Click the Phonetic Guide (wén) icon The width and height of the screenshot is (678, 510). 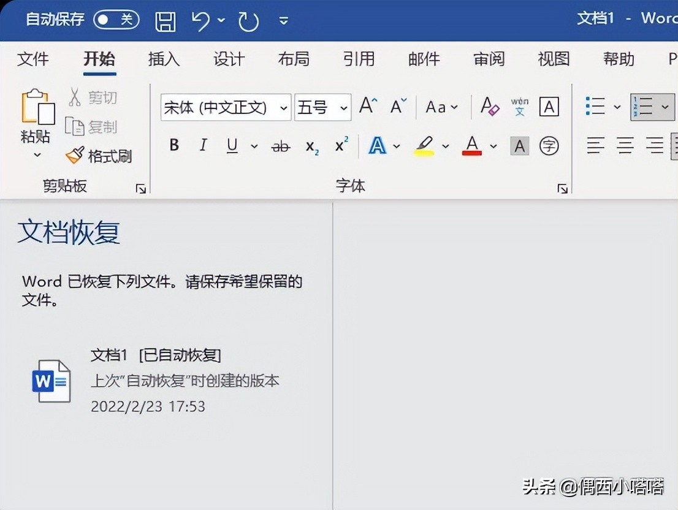pyautogui.click(x=519, y=107)
